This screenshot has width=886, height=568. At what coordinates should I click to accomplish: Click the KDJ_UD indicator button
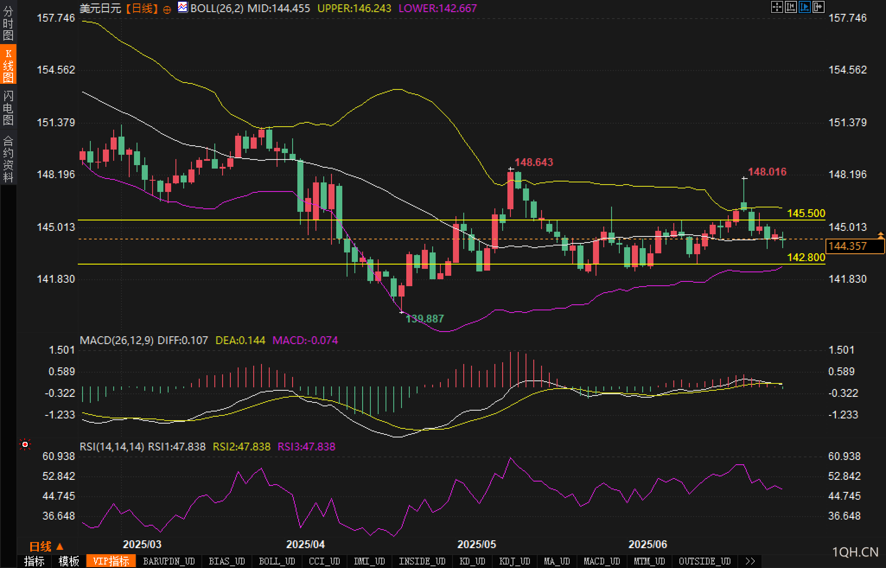[514, 561]
